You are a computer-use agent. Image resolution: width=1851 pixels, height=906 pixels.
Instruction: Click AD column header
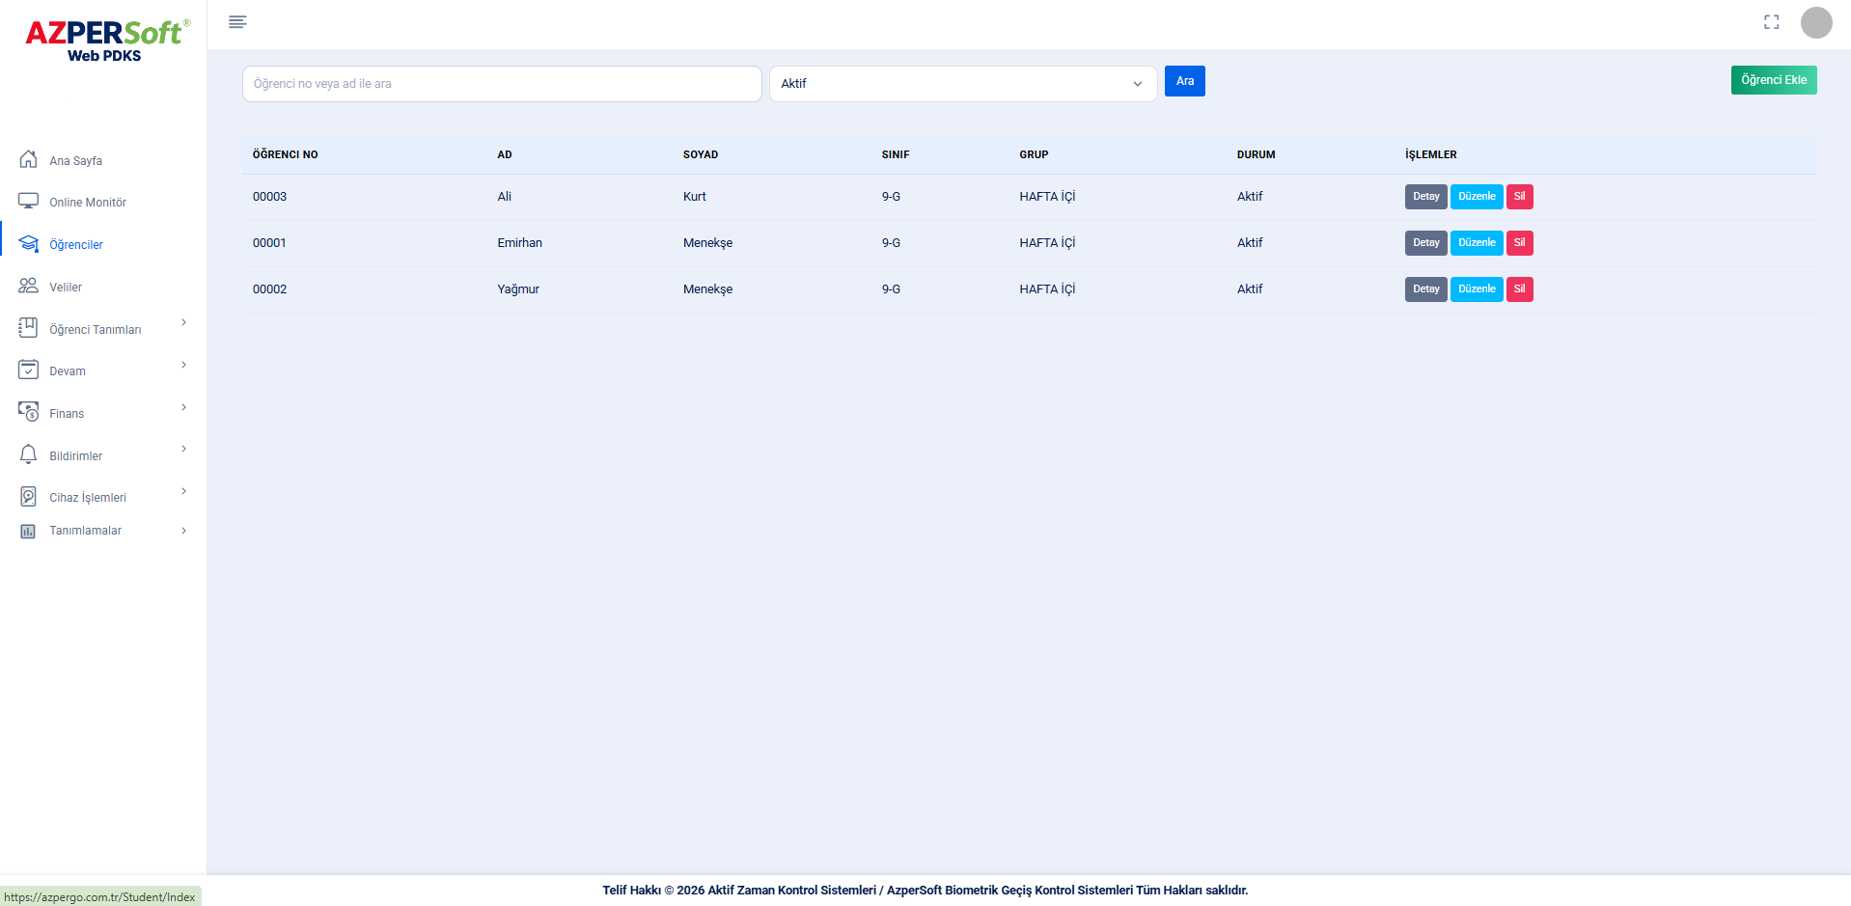click(x=505, y=154)
